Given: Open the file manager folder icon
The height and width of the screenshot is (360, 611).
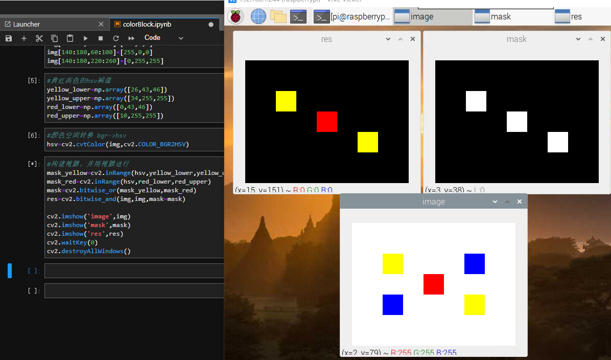Looking at the screenshot, I should [278, 17].
